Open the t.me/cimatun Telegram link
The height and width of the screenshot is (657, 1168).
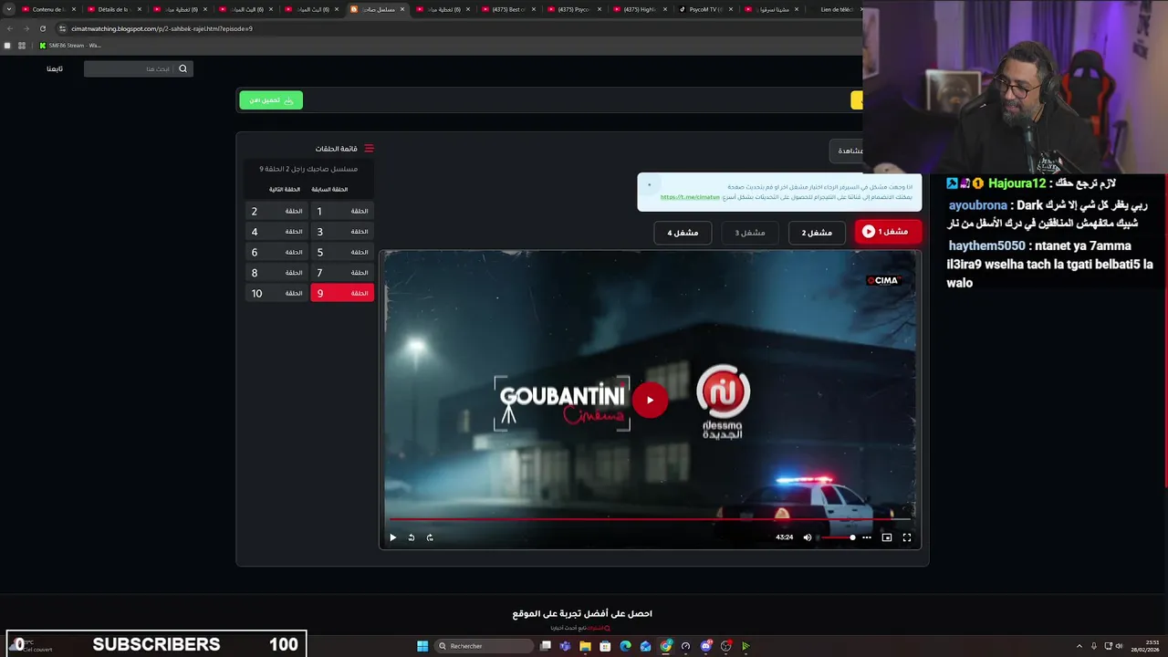point(690,197)
